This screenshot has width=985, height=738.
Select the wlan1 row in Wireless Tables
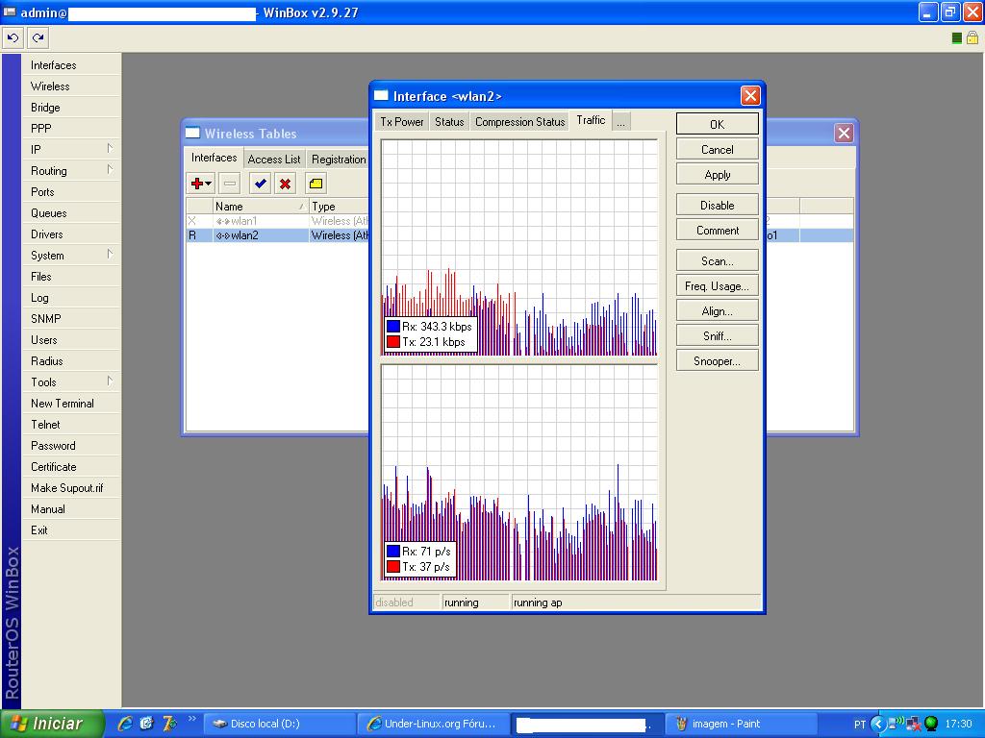(278, 221)
